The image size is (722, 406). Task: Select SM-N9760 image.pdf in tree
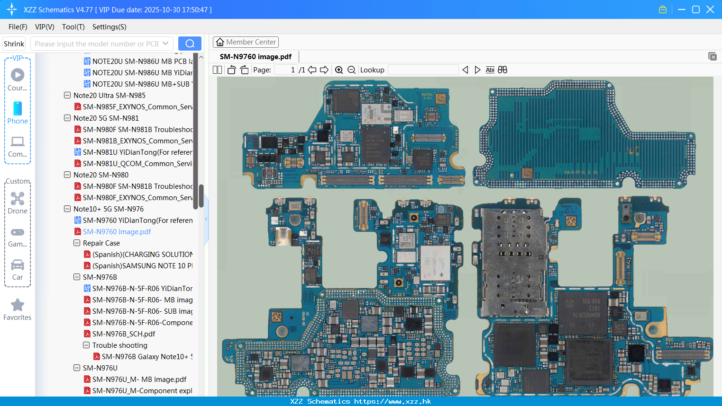point(112,231)
